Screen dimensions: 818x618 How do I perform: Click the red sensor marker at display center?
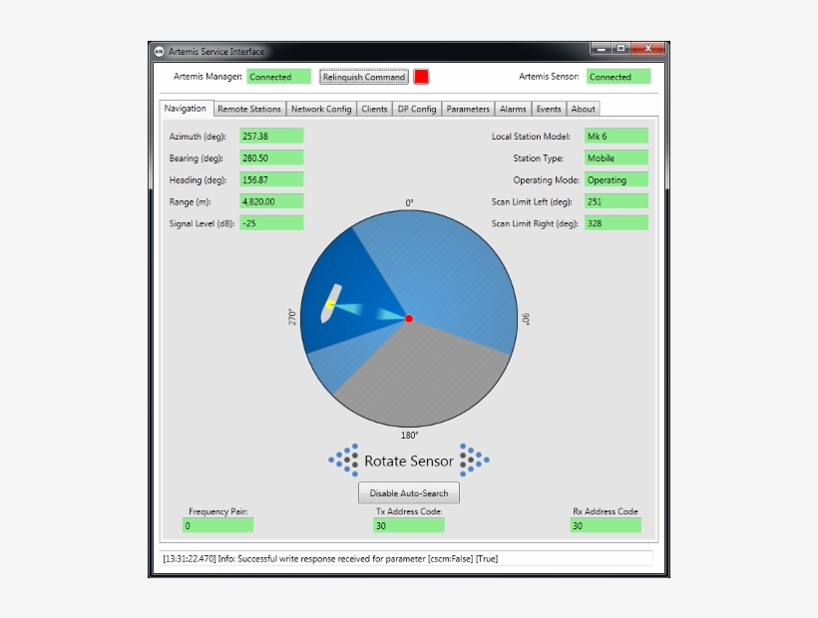[x=408, y=318]
